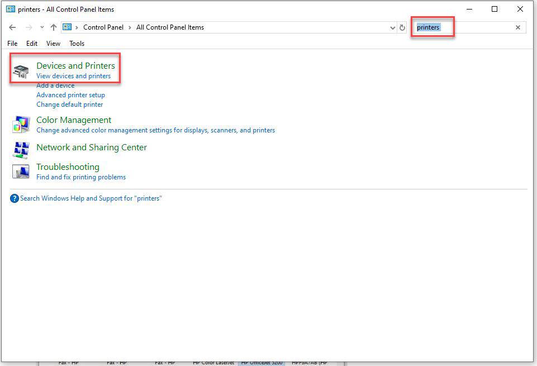Open the File menu
This screenshot has width=537, height=366.
tap(12, 44)
